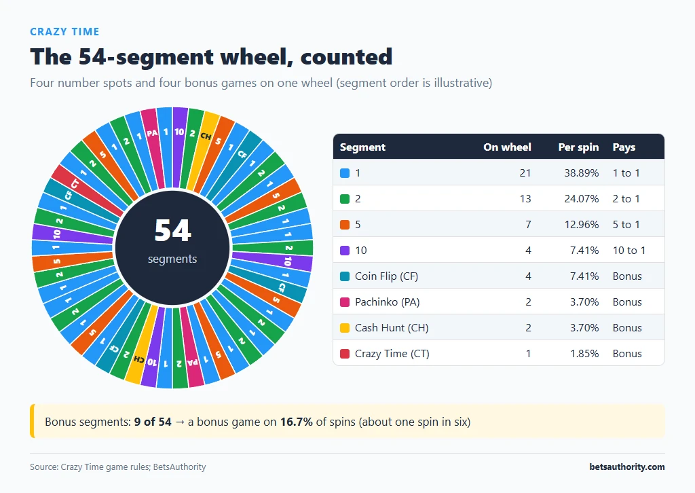
Task: Click 7.41% in the segment 10 row
Action: 584,250
